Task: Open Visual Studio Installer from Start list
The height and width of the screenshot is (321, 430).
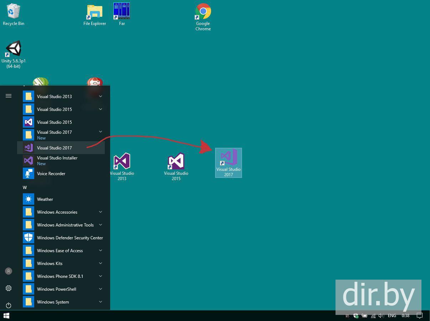Action: click(x=61, y=160)
